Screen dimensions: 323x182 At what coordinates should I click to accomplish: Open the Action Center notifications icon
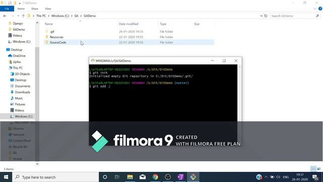click(315, 177)
